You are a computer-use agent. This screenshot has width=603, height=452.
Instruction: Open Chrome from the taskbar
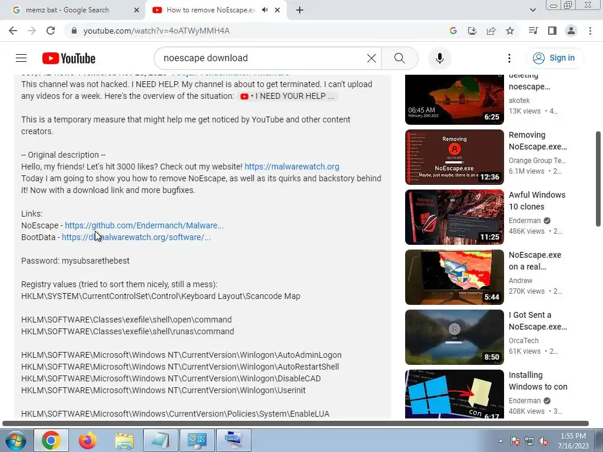(x=51, y=440)
